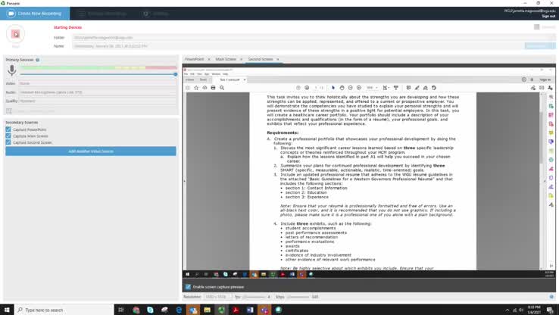Click the red Record button
This screenshot has height=315, width=559.
coord(16,34)
